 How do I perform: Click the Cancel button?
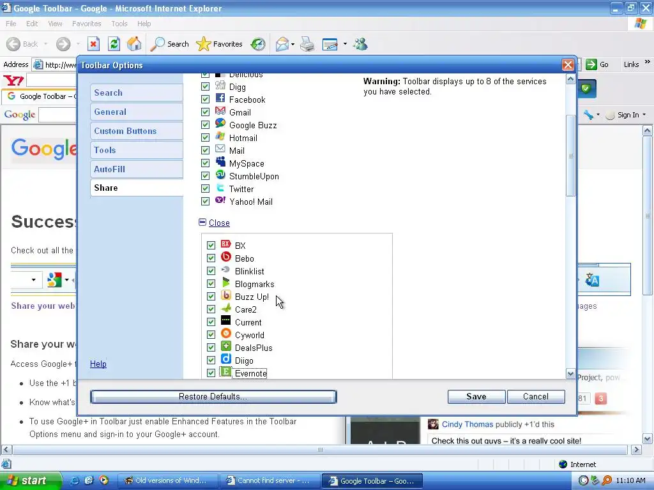(536, 397)
